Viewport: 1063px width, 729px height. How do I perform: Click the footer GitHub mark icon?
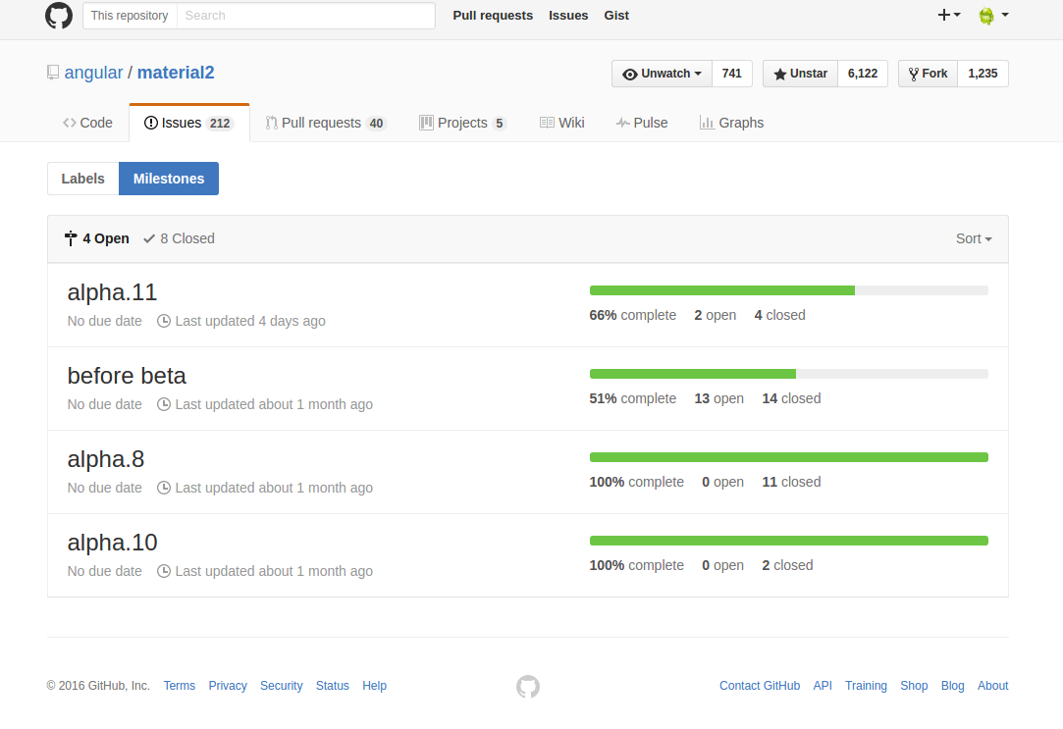coord(528,686)
